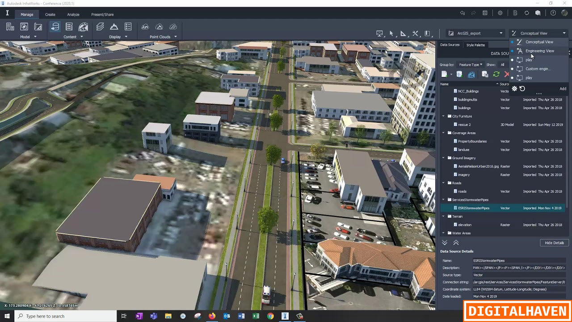Click the views settings gear icon

point(514,89)
